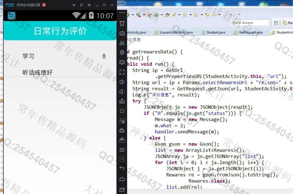Switch to LiuyanListActivity.java editor tab
The height and width of the screenshot is (194, 293).
point(174,32)
